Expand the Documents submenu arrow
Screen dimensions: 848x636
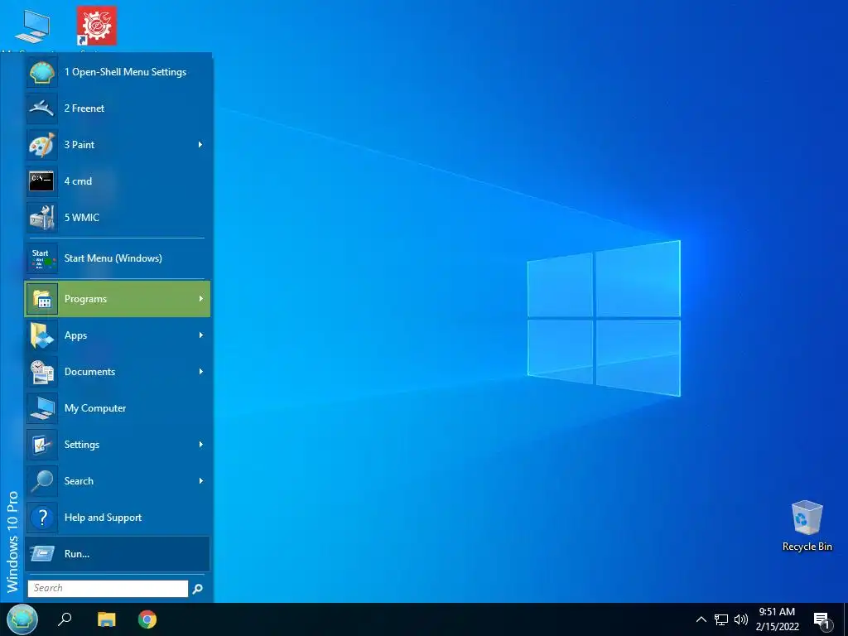coord(200,372)
